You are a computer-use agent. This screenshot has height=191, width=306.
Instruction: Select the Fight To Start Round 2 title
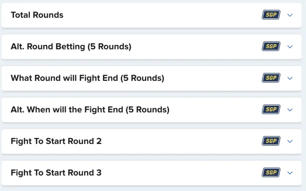coord(56,141)
